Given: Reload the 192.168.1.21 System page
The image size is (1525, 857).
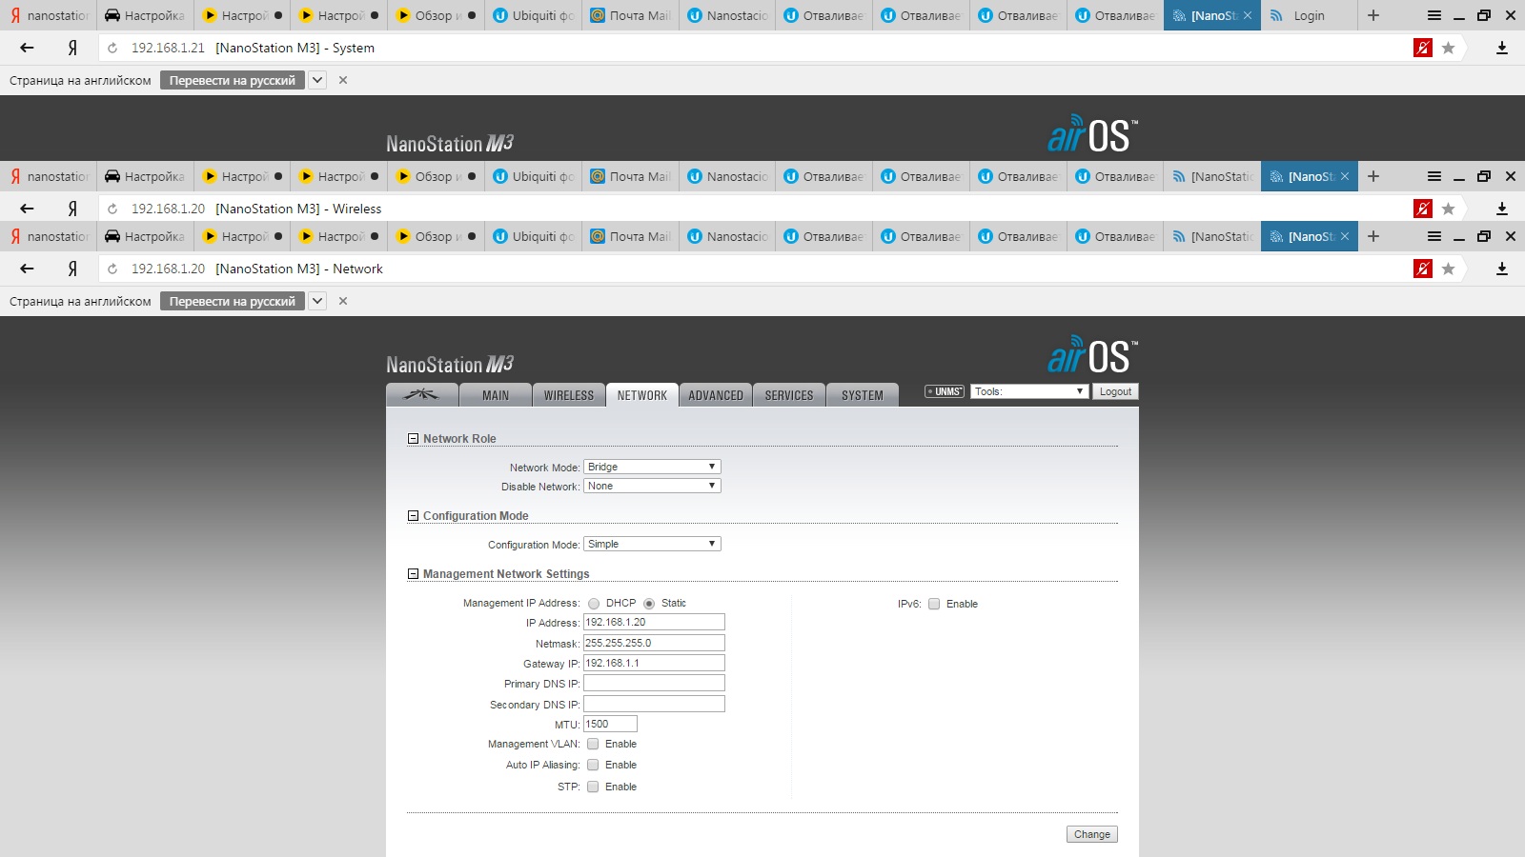Looking at the screenshot, I should (112, 48).
